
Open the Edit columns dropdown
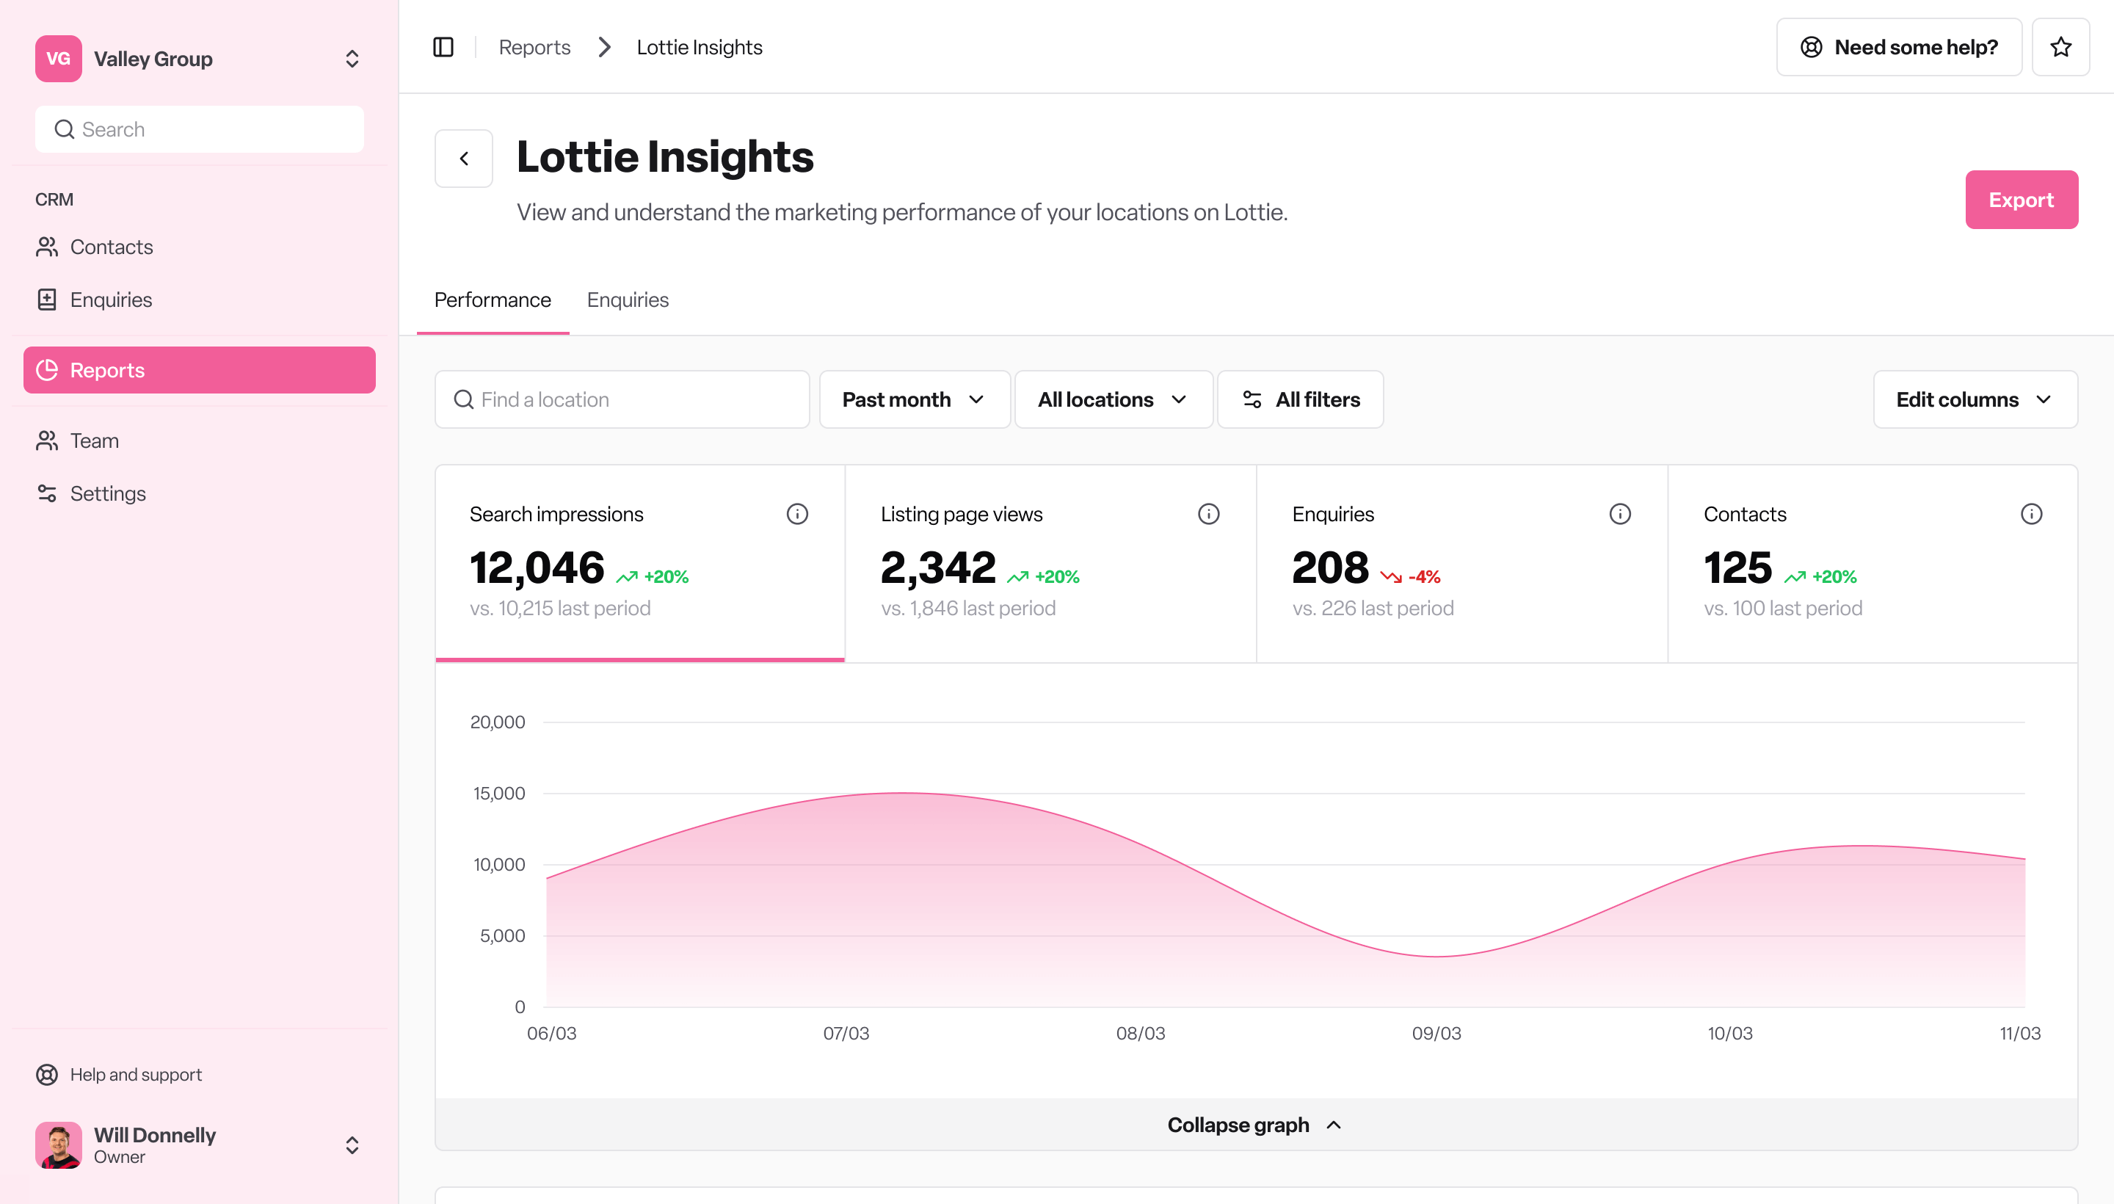[1975, 400]
